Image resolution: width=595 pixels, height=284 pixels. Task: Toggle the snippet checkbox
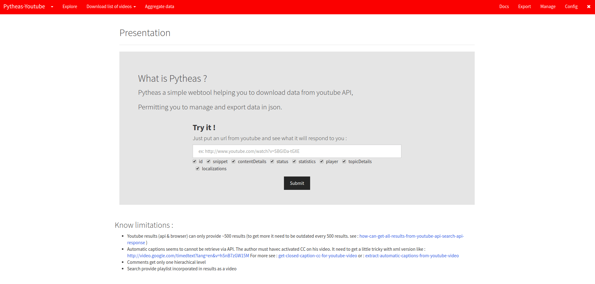209,161
